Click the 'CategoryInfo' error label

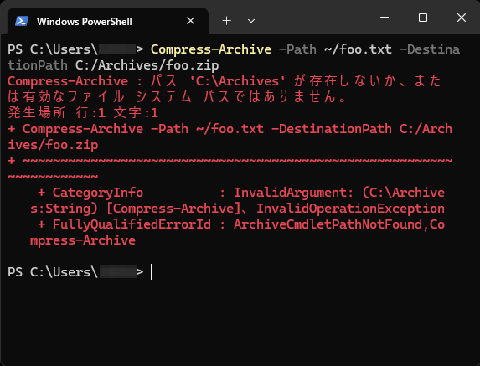[98, 193]
